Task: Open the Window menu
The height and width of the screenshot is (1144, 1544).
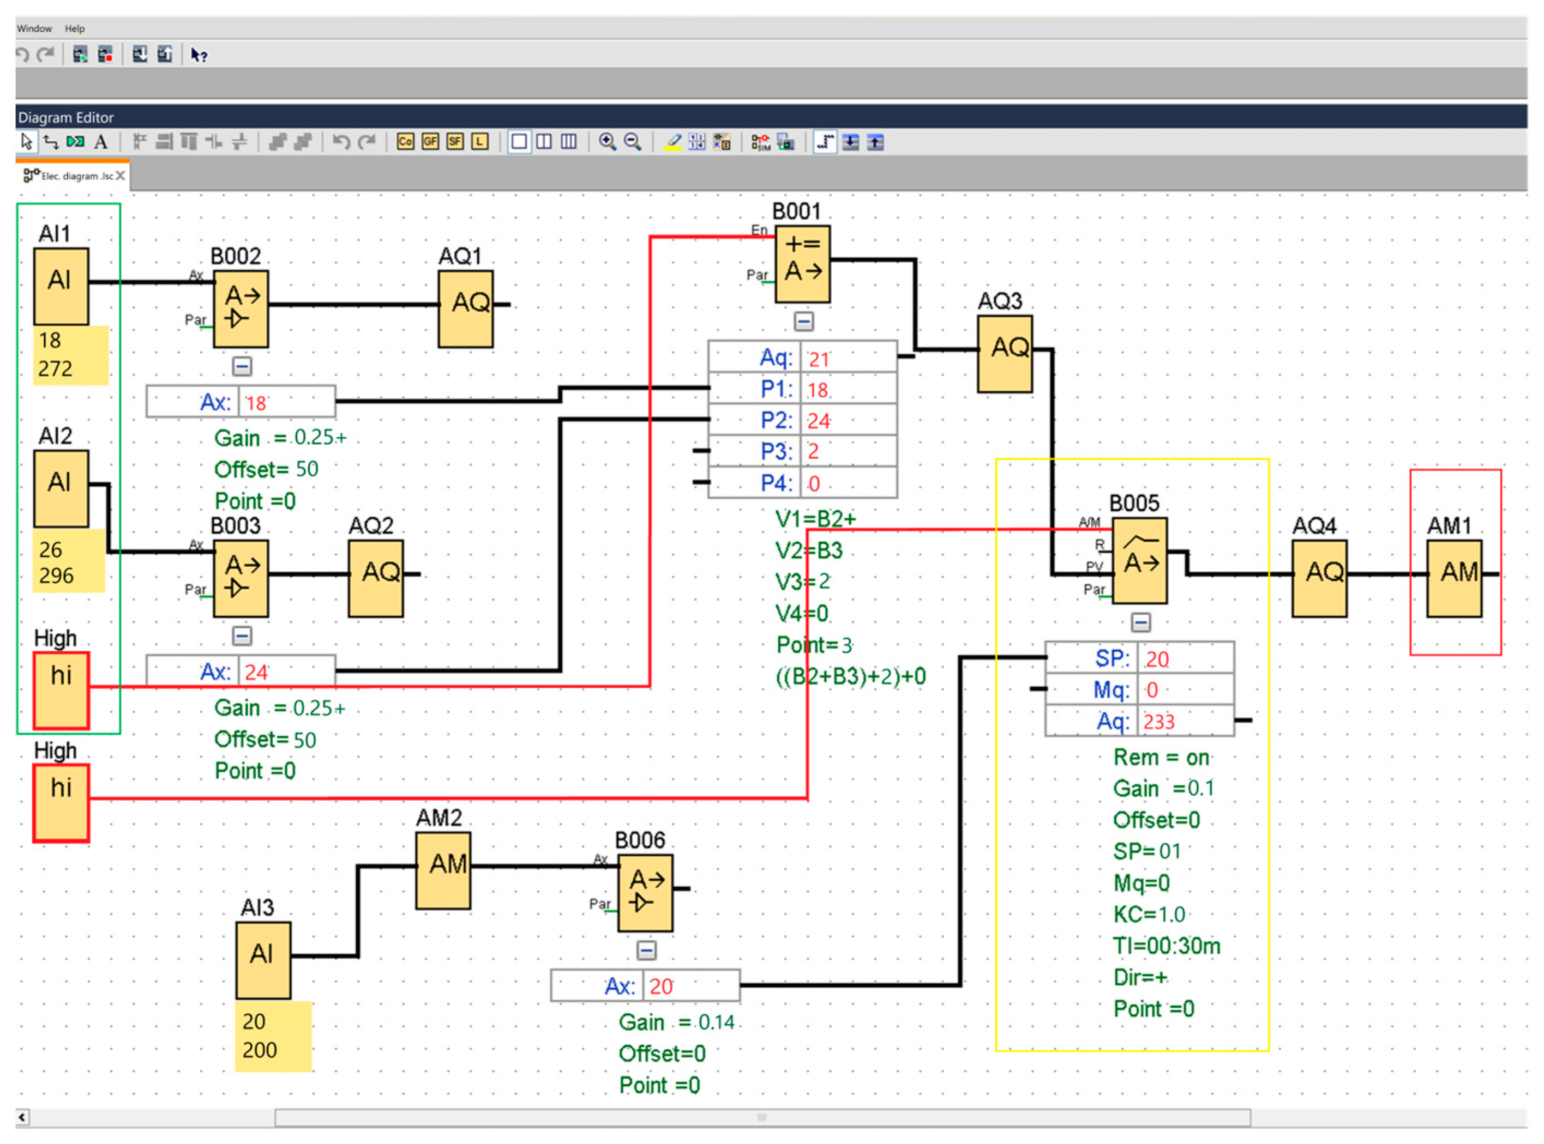Action: (34, 28)
